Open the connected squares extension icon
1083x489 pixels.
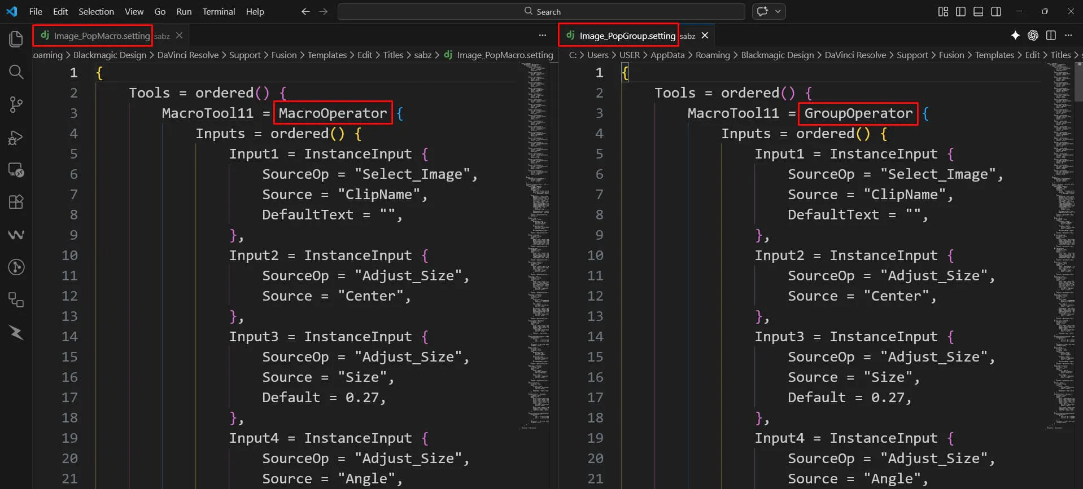16,299
